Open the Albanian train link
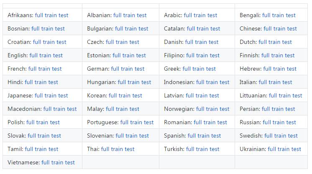312x174 pixels. (x=129, y=15)
